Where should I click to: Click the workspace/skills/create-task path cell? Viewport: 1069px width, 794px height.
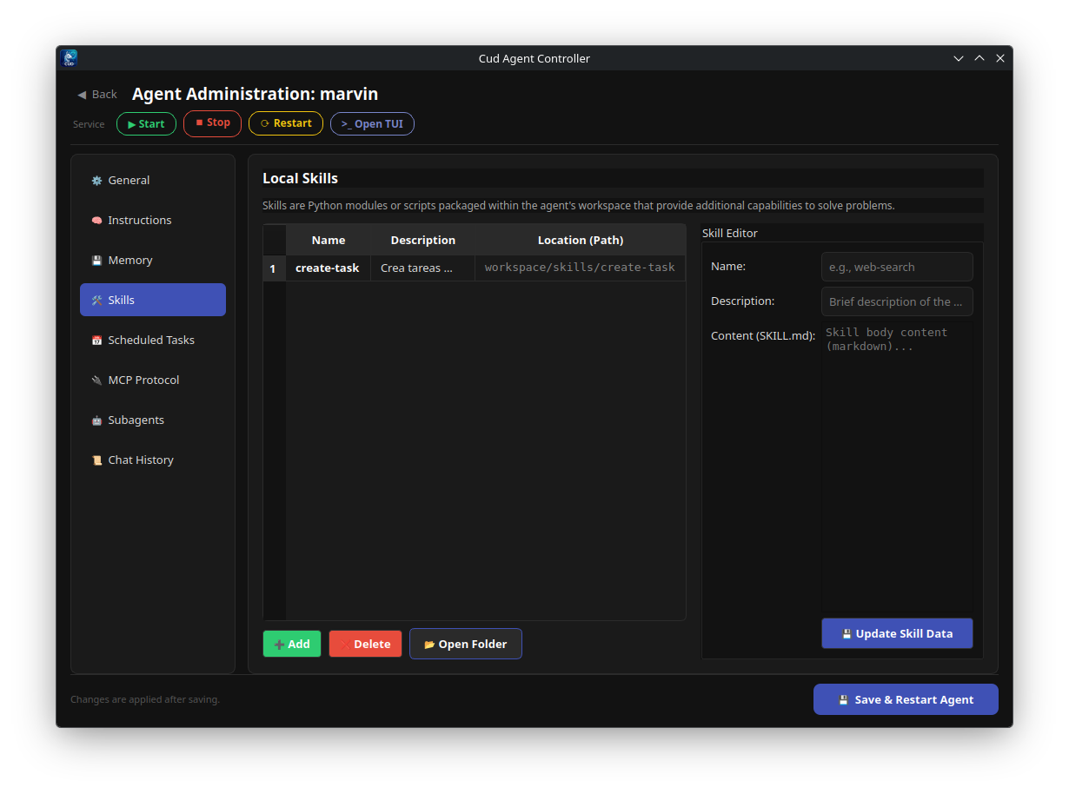(581, 268)
